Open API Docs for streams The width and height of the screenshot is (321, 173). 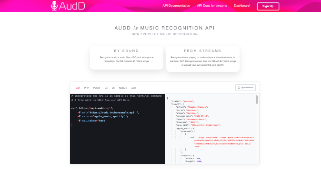(212, 6)
